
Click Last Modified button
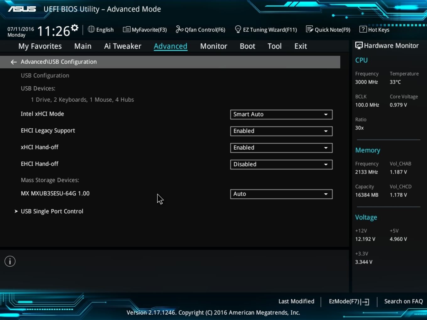click(296, 301)
